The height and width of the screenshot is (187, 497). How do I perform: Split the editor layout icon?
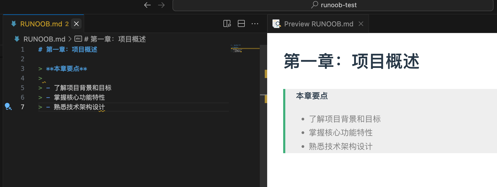tap(241, 24)
